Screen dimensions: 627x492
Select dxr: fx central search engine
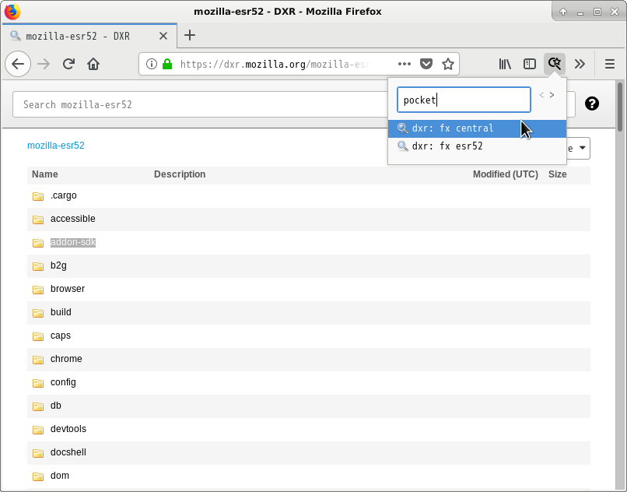[477, 128]
